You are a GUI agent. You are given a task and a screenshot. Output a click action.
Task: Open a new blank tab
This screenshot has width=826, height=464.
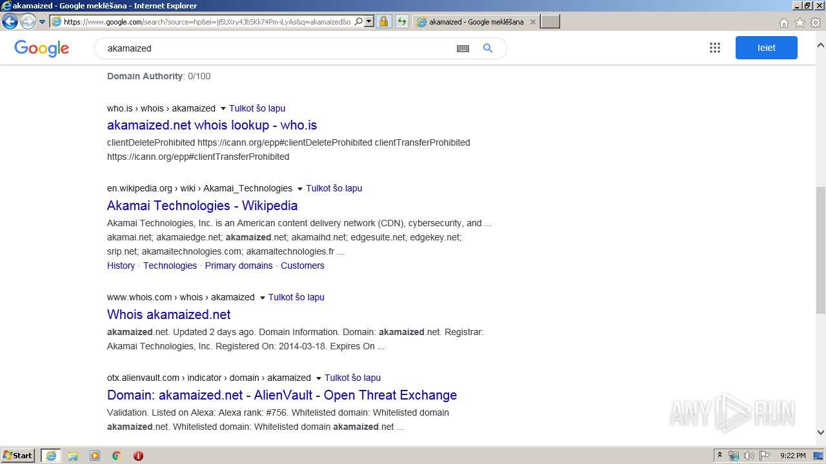point(550,22)
